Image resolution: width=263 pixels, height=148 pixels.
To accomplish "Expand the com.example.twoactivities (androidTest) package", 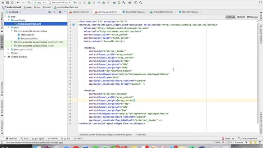I will point(12,42).
